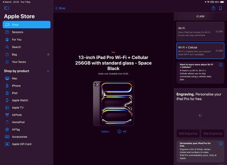Save product with the bookmark icon
227x165 pixels.
click(220, 8)
